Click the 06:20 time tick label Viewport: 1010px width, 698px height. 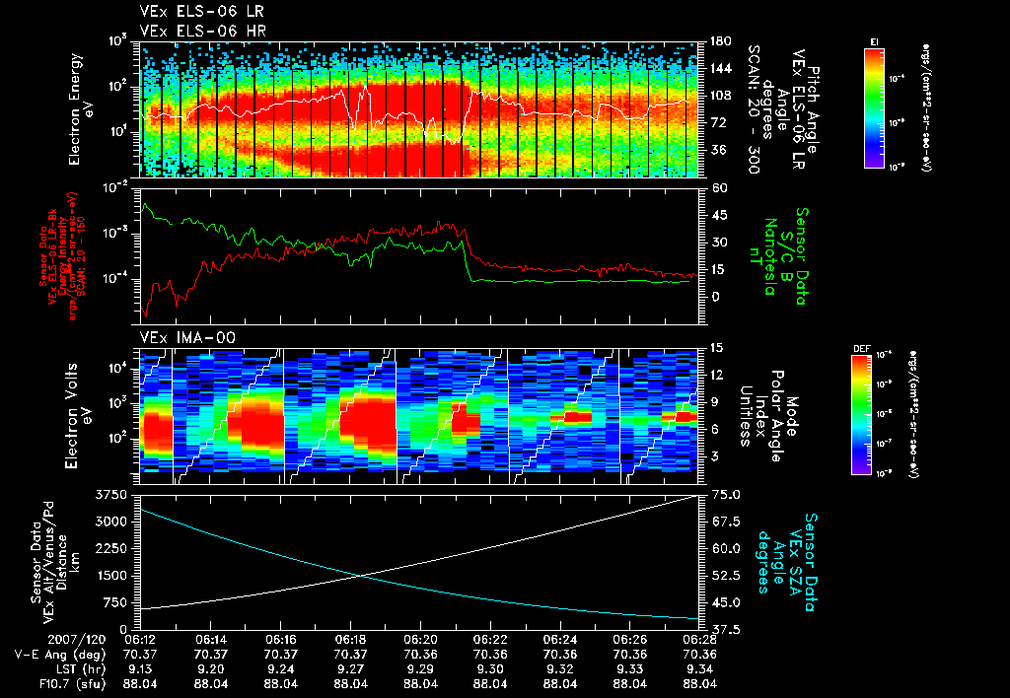coord(420,638)
